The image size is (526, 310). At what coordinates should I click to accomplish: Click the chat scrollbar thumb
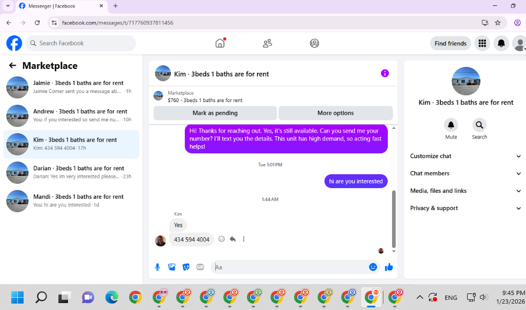[394, 219]
